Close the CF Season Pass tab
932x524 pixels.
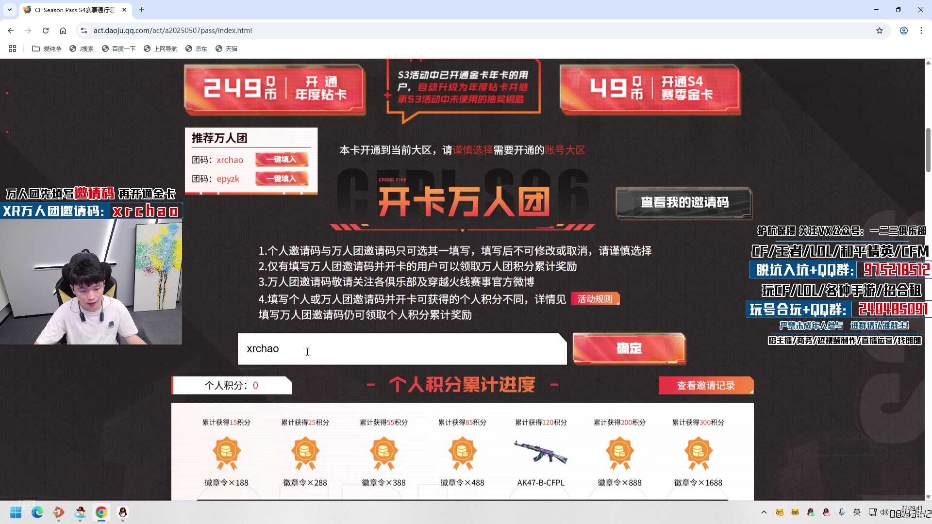click(124, 10)
